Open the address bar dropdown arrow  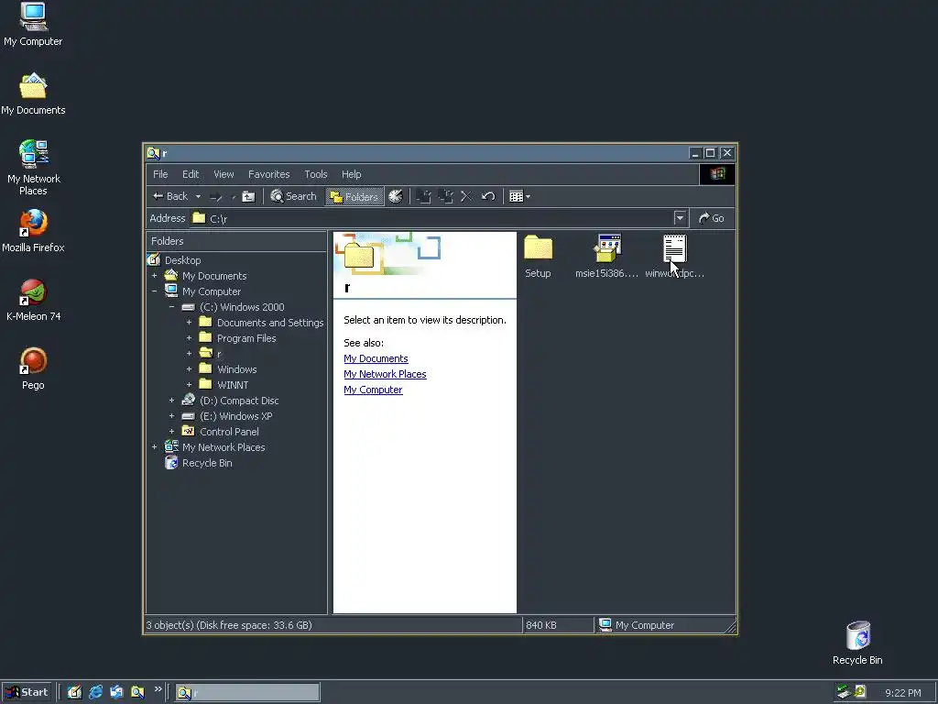(680, 218)
